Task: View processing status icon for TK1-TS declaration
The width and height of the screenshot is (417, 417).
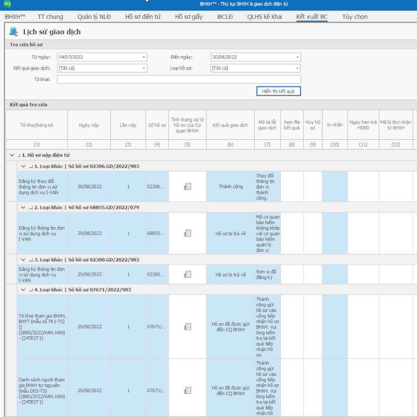Action: point(187,327)
